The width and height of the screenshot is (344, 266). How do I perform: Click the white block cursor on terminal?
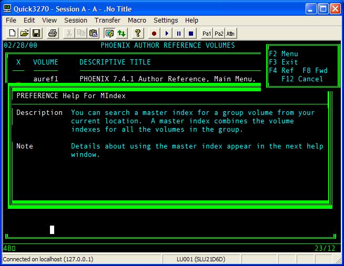(x=52, y=230)
